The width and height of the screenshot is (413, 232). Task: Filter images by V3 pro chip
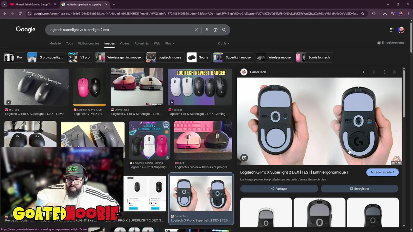[x=80, y=57]
